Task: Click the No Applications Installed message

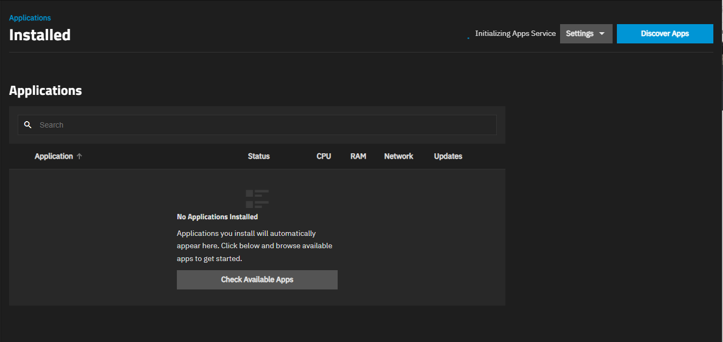Action: click(x=217, y=217)
